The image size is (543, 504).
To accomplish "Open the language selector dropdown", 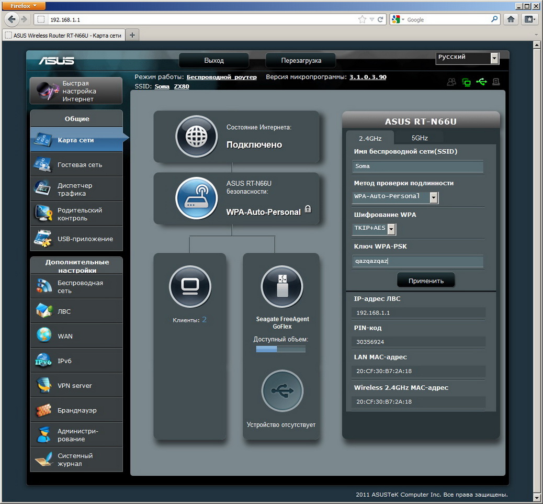I will point(494,58).
